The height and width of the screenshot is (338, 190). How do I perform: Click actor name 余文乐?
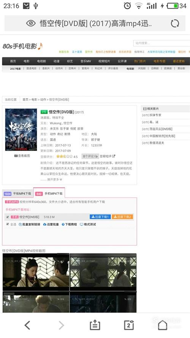pyautogui.click(x=54, y=129)
